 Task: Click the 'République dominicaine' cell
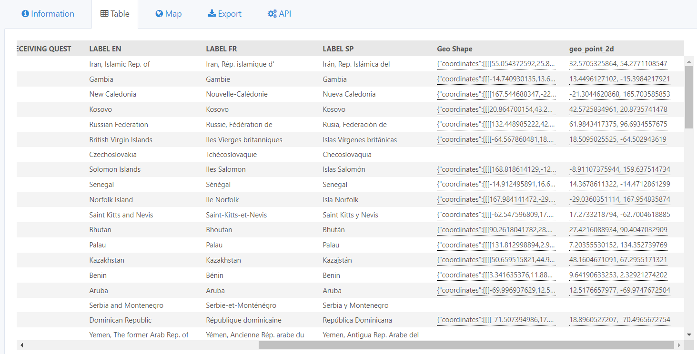(243, 320)
